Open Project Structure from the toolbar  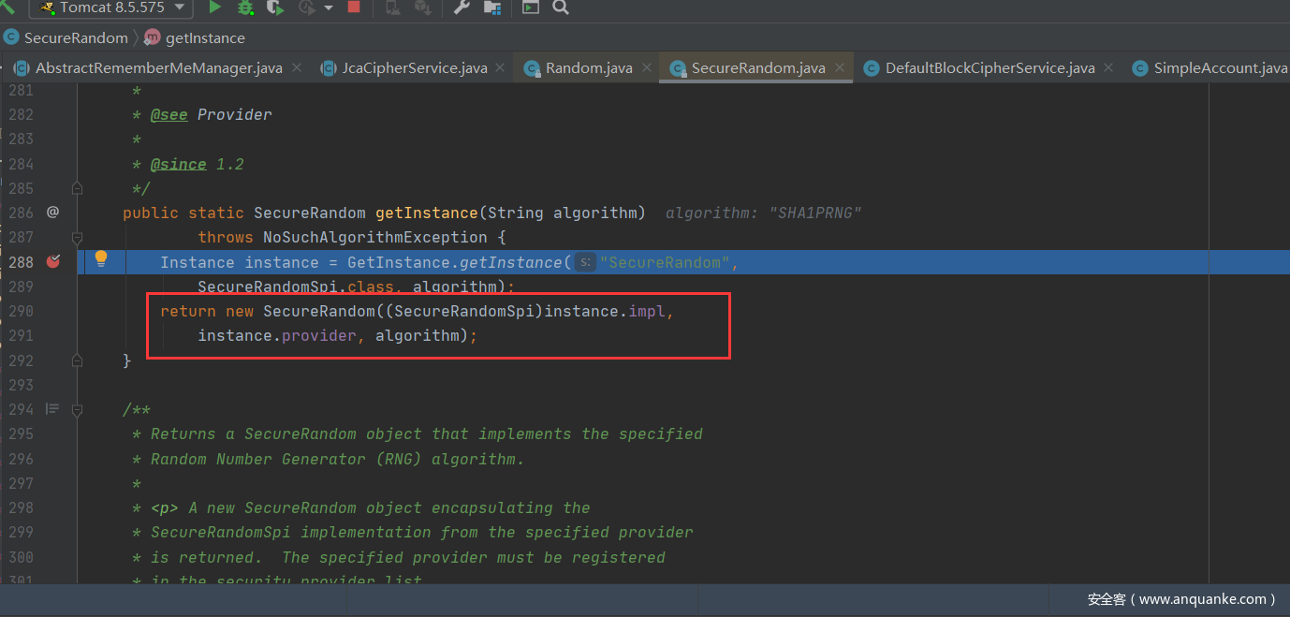[492, 7]
